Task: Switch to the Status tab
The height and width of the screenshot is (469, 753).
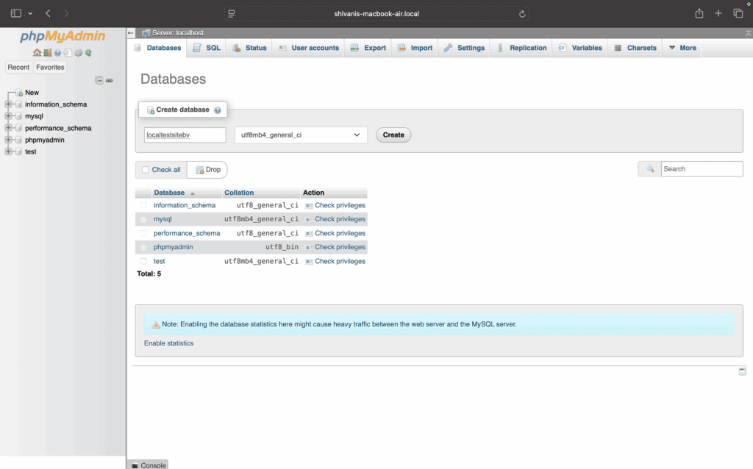Action: click(x=250, y=48)
